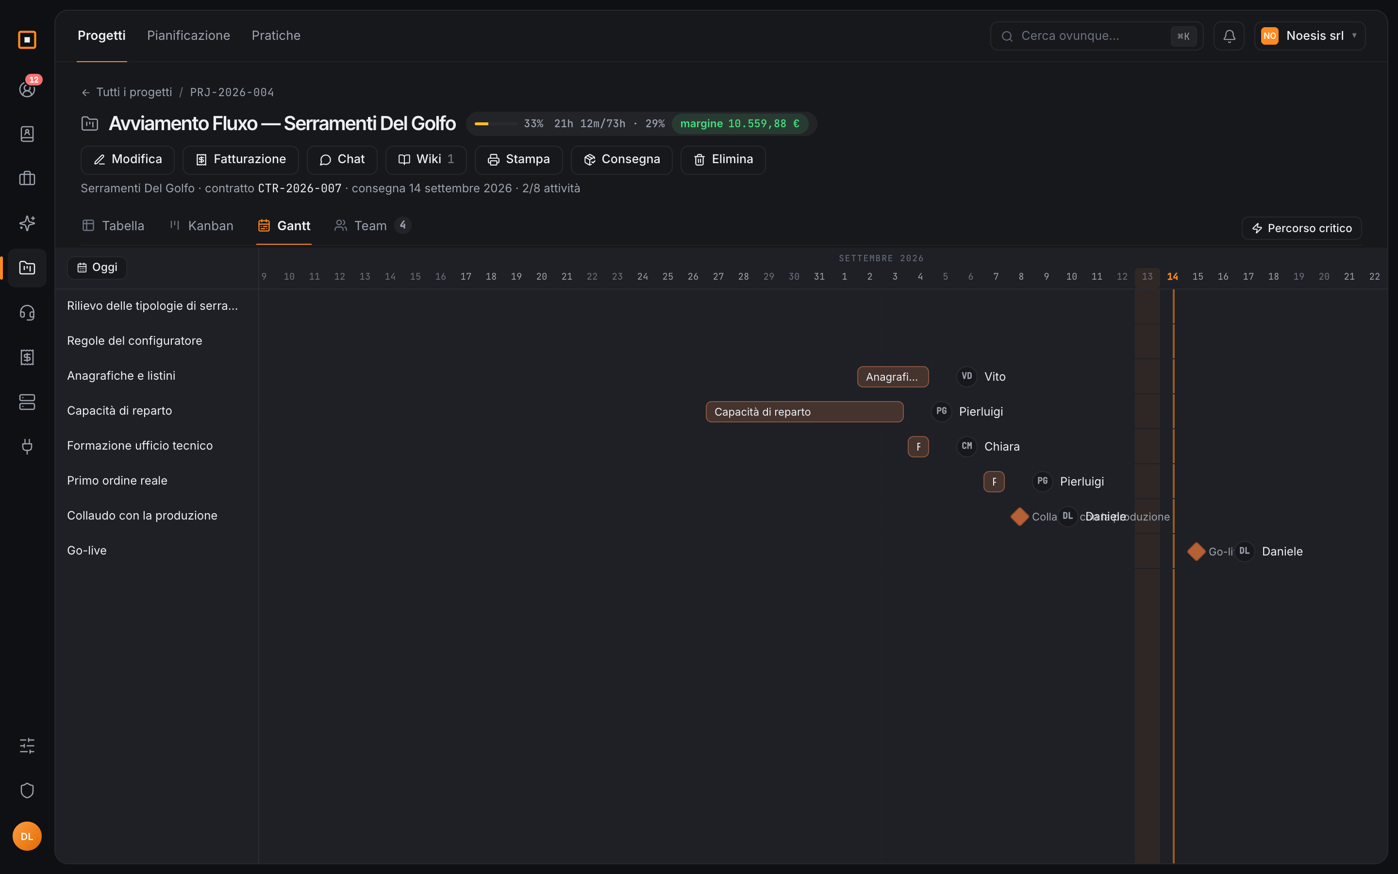Click the Modifica button
Image resolution: width=1398 pixels, height=874 pixels.
[x=128, y=160]
